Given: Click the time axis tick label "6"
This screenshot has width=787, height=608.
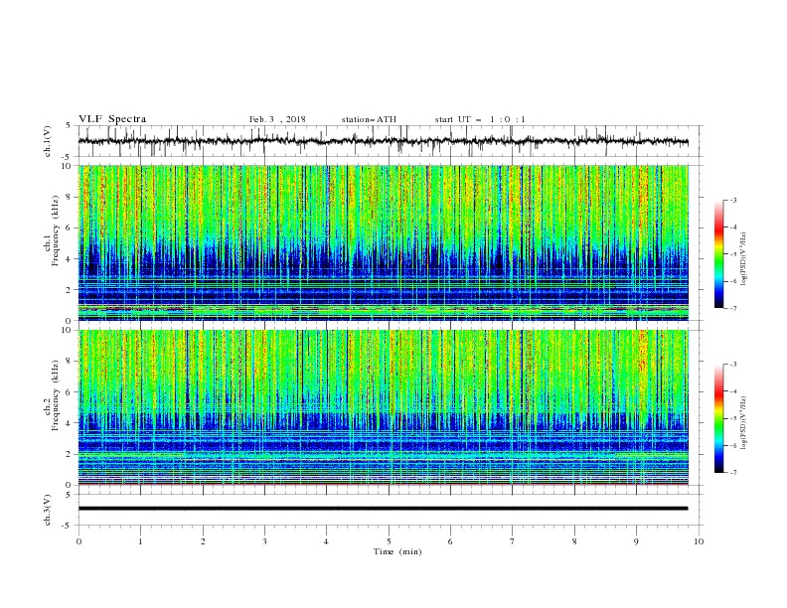Looking at the screenshot, I should pos(450,541).
